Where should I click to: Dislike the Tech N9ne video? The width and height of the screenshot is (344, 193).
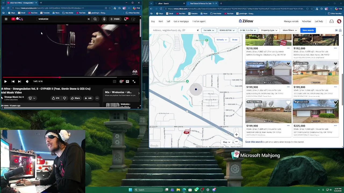pos(64,98)
